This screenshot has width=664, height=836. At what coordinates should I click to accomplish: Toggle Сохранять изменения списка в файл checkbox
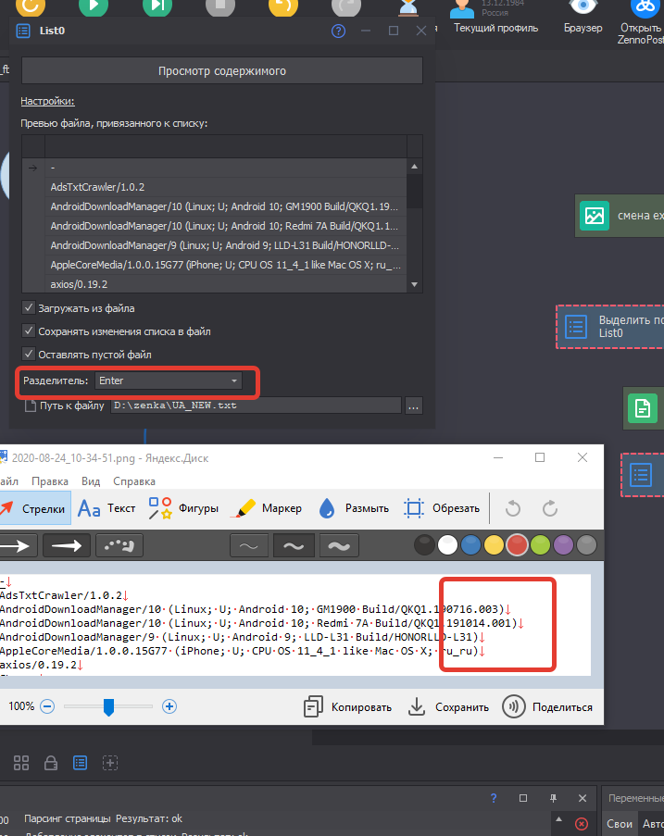tap(29, 331)
